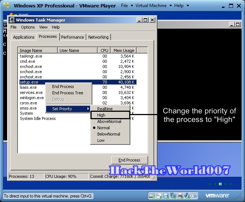Image resolution: width=245 pixels, height=202 pixels.
Task: Click the Commit Charge status panel
Action: pyautogui.click(x=120, y=176)
